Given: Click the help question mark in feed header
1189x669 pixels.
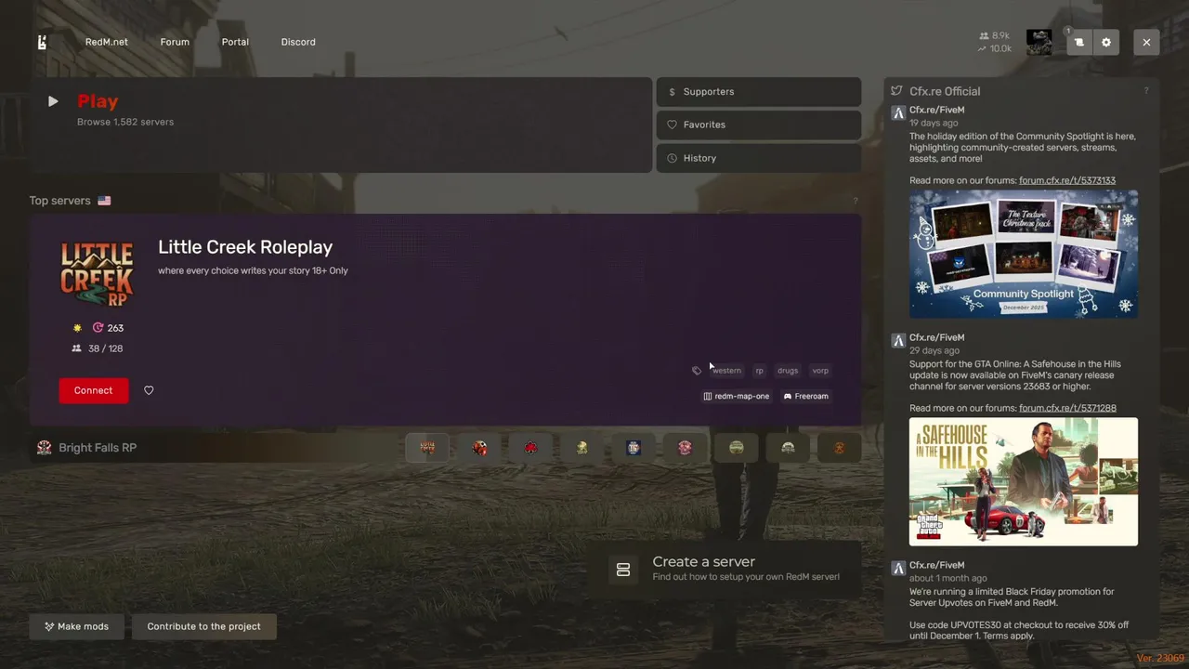Looking at the screenshot, I should click(1146, 91).
